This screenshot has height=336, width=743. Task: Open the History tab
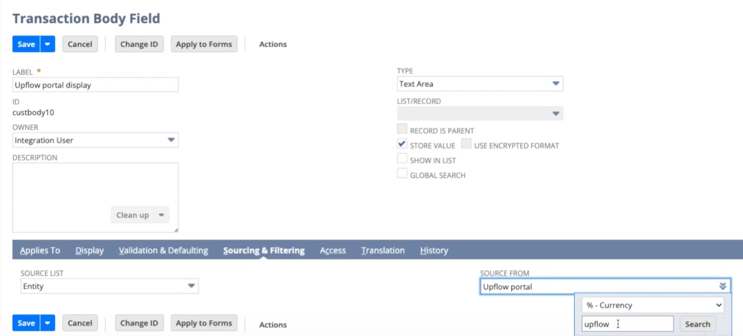[x=434, y=250]
